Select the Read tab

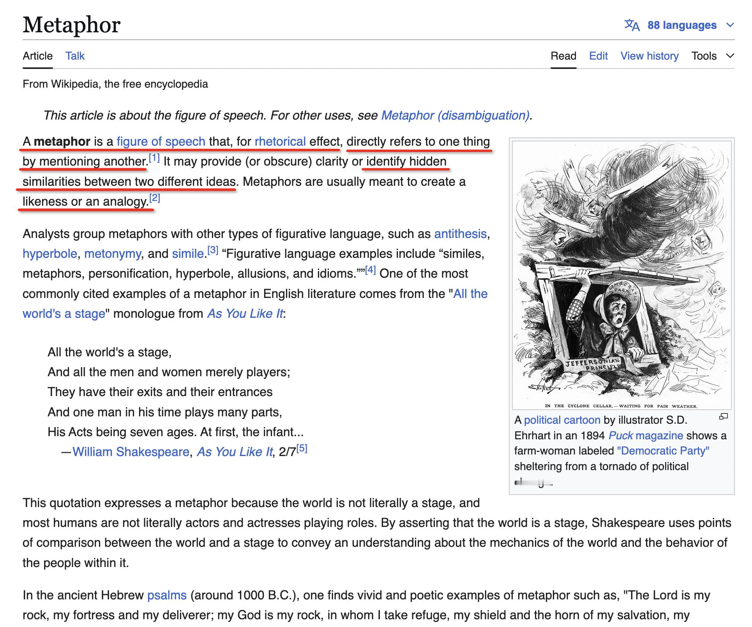[563, 56]
